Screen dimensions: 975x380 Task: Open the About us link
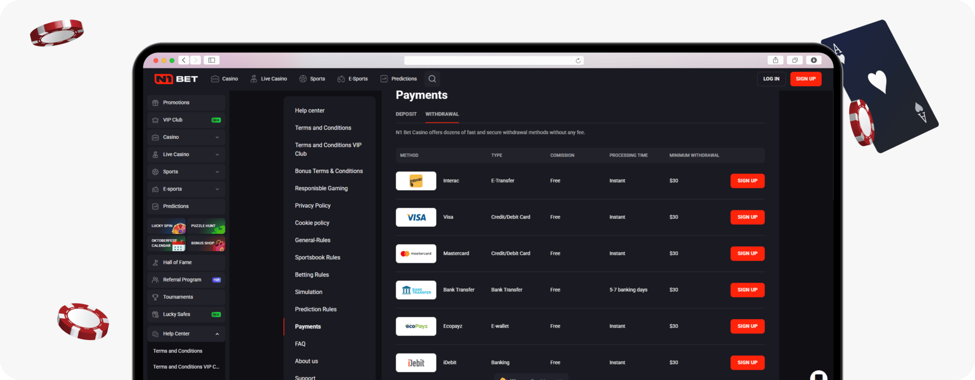click(x=307, y=362)
